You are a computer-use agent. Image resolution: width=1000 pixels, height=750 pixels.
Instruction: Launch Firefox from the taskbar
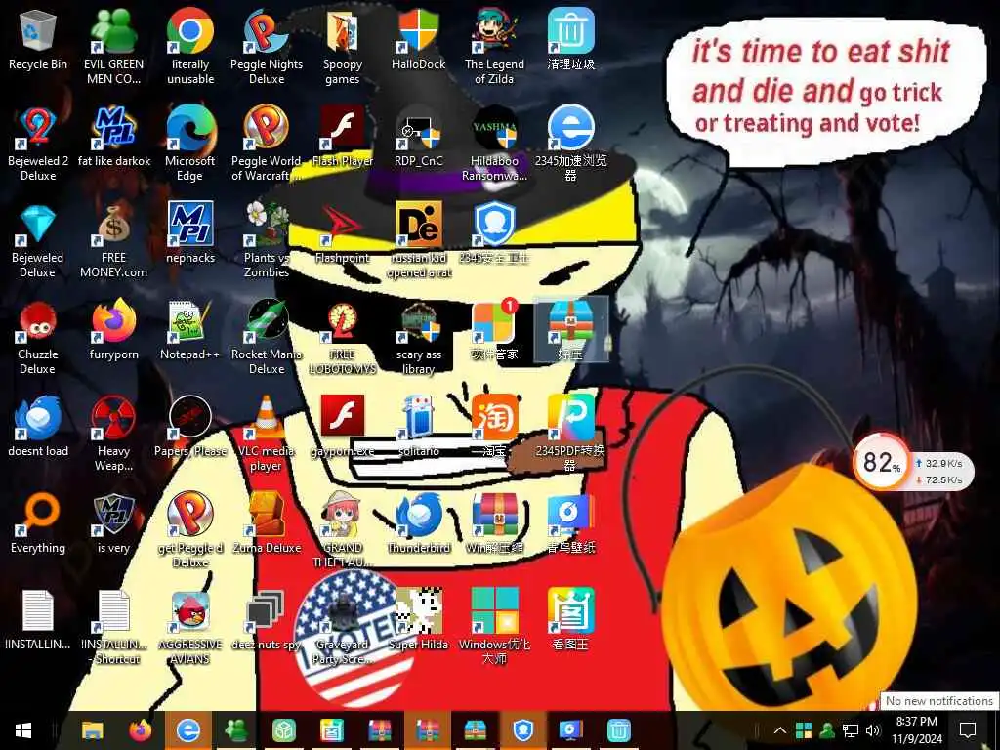coord(141,730)
